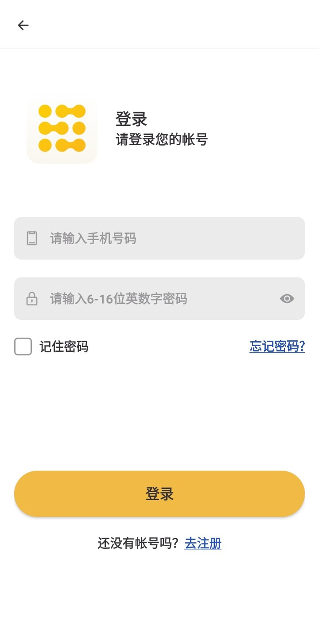Open the 忘记密码? link
This screenshot has height=642, width=319.
coord(277,346)
